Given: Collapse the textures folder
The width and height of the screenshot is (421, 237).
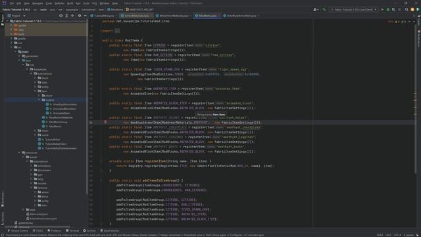Looking at the screenshot, I should [31, 188].
